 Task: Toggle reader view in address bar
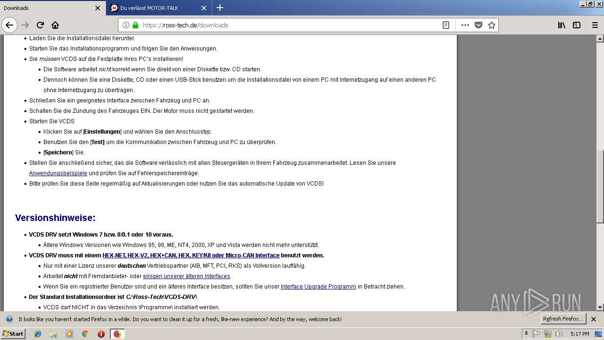click(x=445, y=25)
